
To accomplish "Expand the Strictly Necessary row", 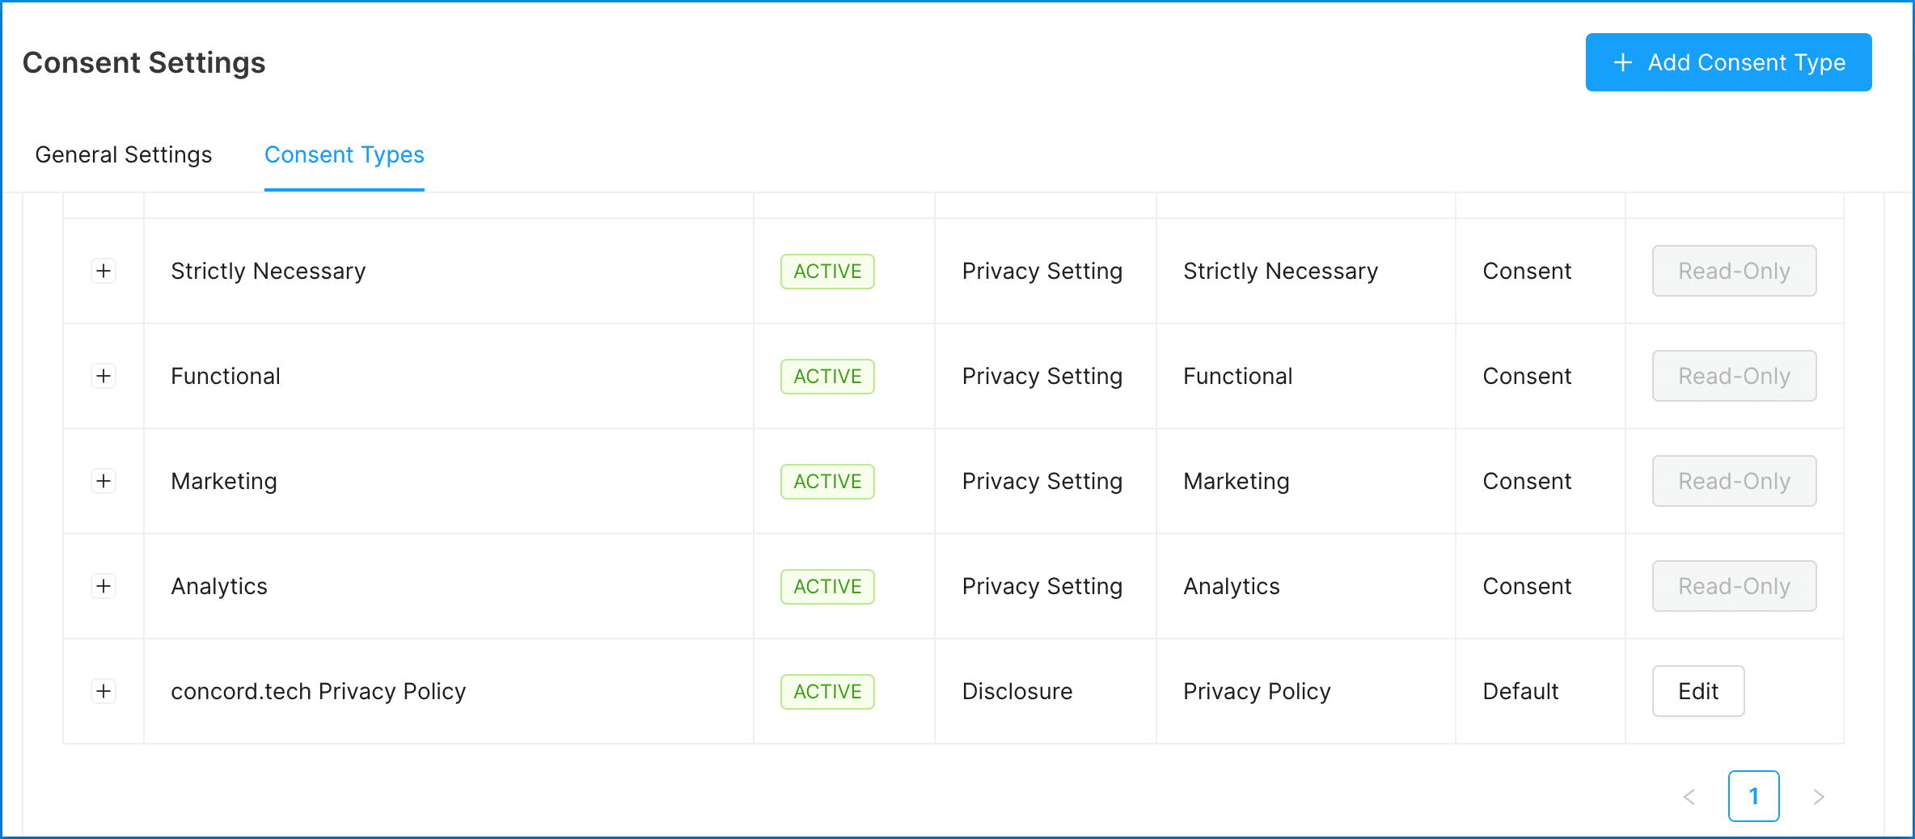I will (x=104, y=271).
